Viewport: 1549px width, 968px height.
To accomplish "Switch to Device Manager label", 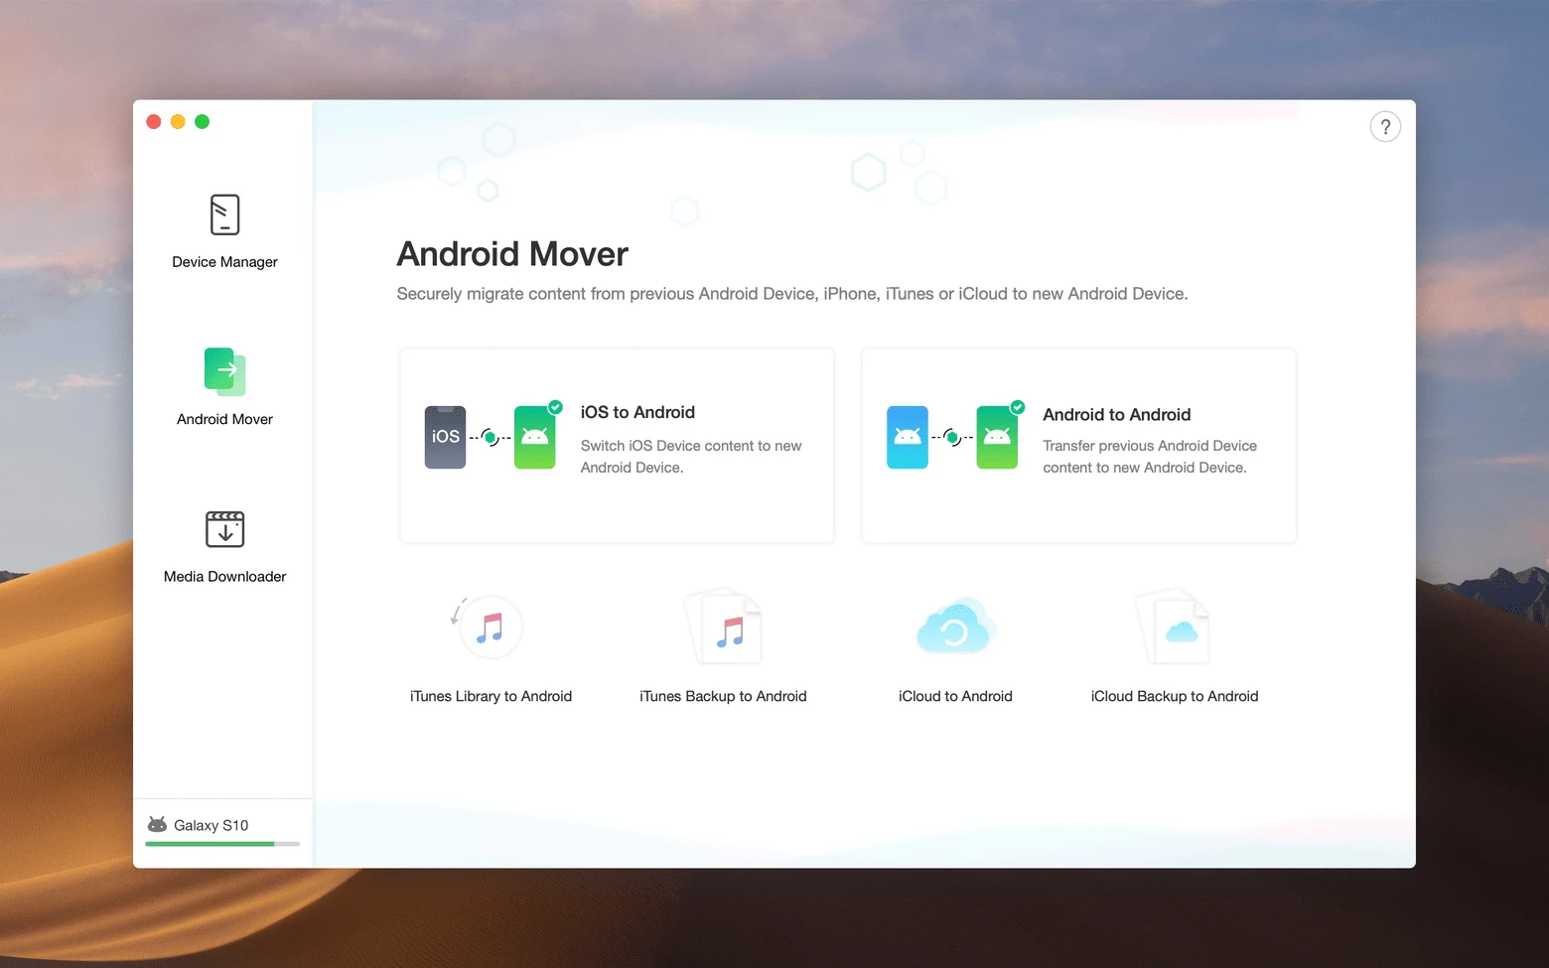I will (224, 262).
